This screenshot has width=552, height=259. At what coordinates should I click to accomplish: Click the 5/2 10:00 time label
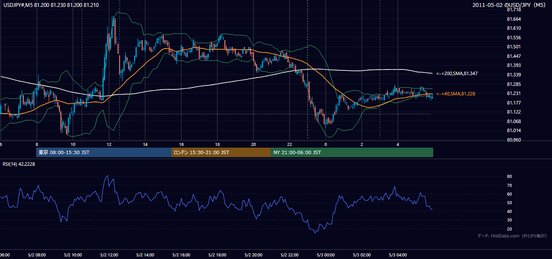click(x=73, y=255)
